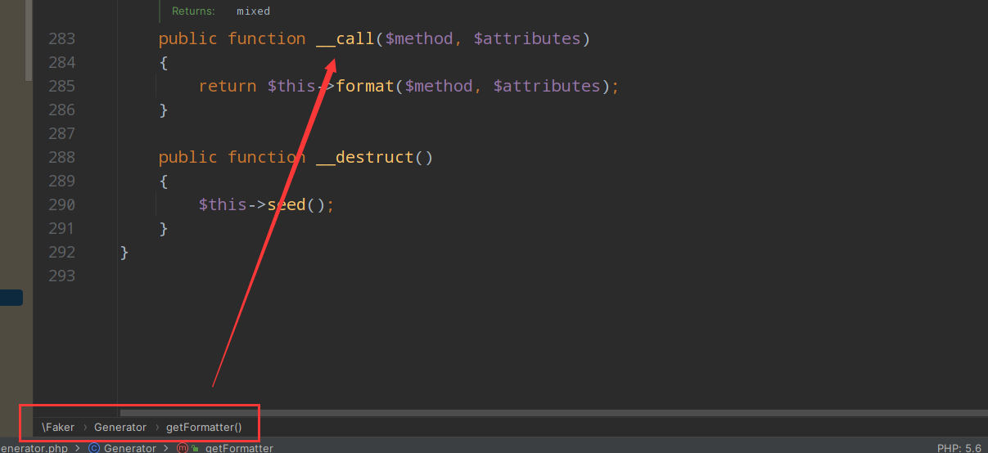
Task: Click the getFormatter method icon in navigation bar
Action: click(183, 448)
